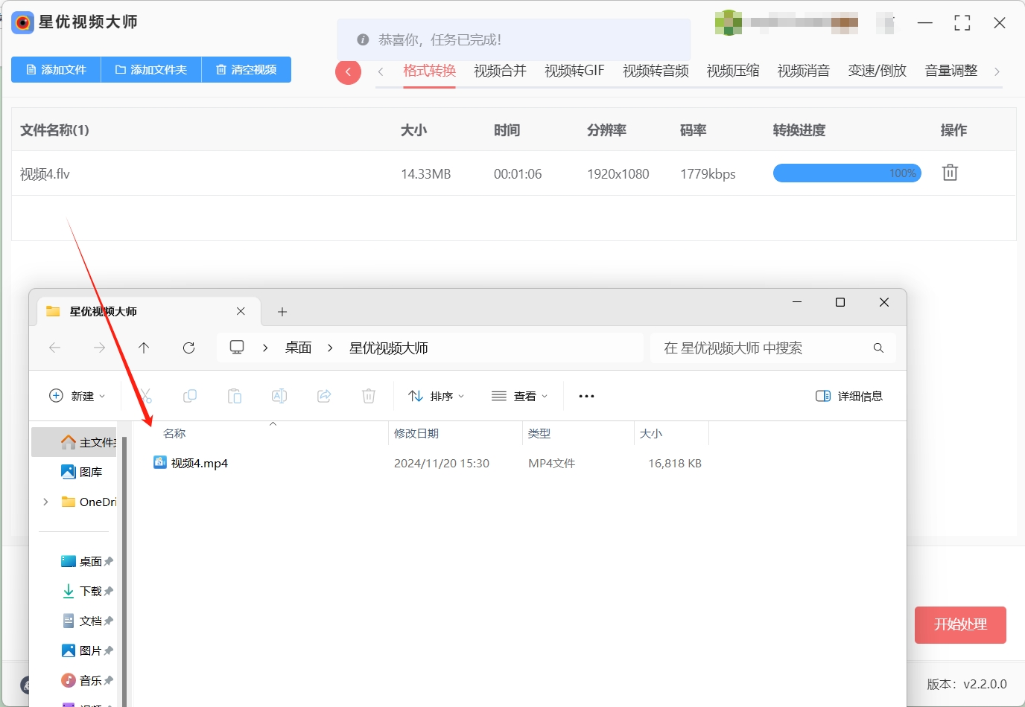Go up one folder level in Explorer
Image resolution: width=1025 pixels, height=707 pixels.
[x=144, y=348]
